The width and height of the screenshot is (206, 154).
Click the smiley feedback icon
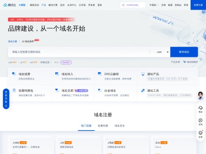[x=200, y=133]
